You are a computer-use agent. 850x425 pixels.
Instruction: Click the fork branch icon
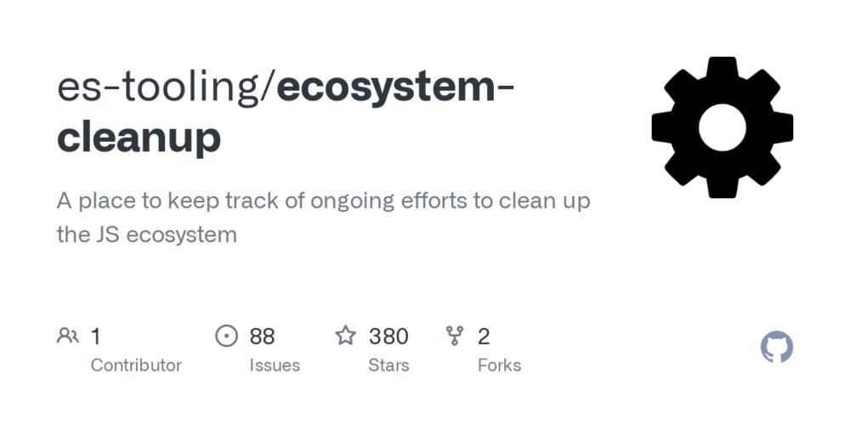click(x=454, y=336)
